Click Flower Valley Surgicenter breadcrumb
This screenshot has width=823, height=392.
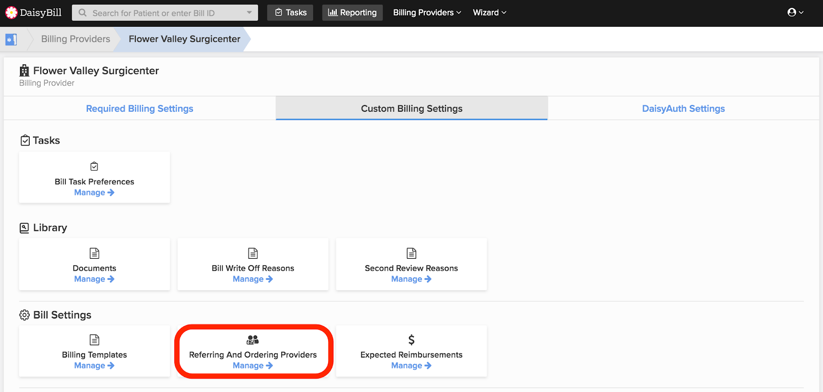point(184,39)
